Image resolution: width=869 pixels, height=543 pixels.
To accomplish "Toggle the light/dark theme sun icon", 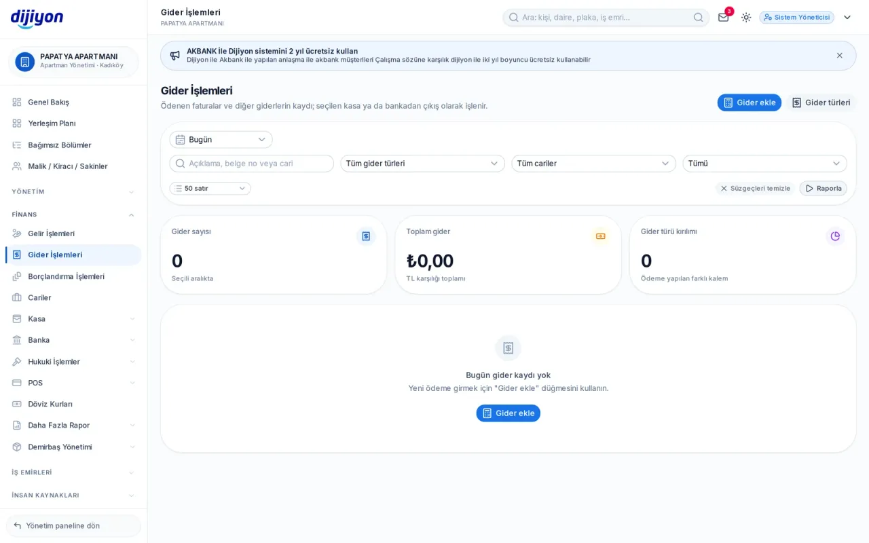I will (x=746, y=17).
